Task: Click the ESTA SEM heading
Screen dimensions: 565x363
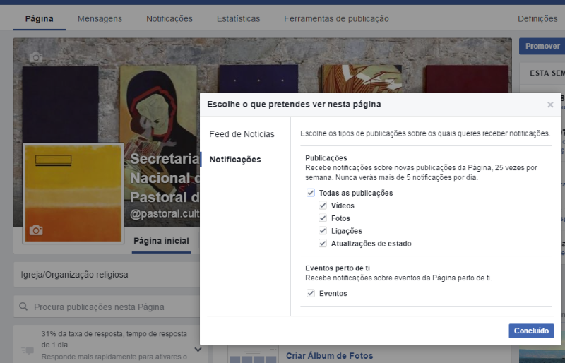Action: 547,73
